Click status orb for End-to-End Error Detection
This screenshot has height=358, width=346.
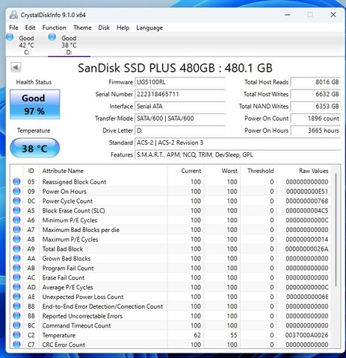16,307
